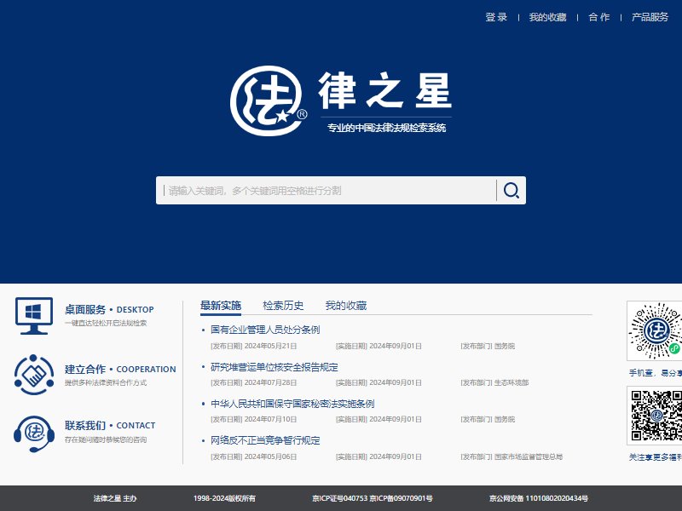Click 国务院 beside 国有企业管理人员处分条例
Screen dimensions: 682x511
click(x=505, y=346)
